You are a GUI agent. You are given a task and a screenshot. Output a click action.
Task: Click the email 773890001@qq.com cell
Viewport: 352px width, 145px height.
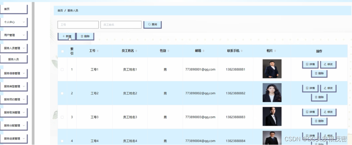[200, 69]
